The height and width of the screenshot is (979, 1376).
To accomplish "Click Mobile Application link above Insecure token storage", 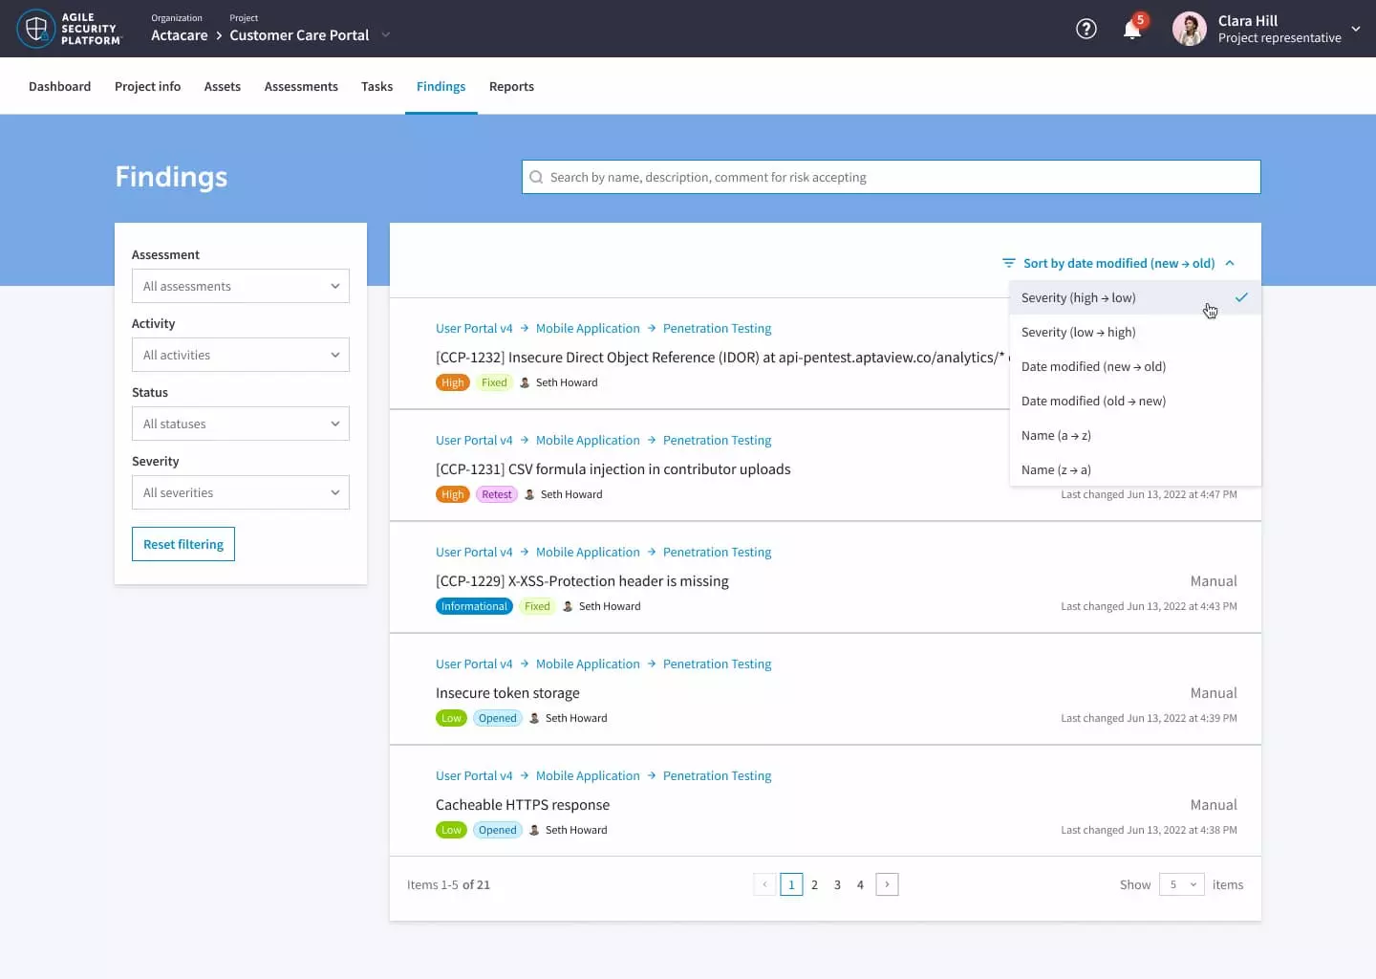I will 588,664.
